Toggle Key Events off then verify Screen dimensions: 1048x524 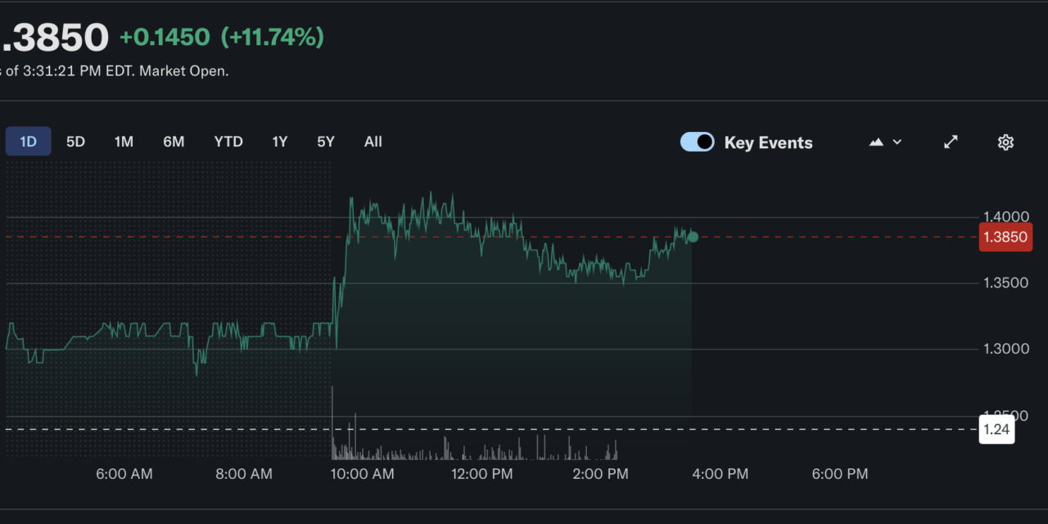(697, 142)
